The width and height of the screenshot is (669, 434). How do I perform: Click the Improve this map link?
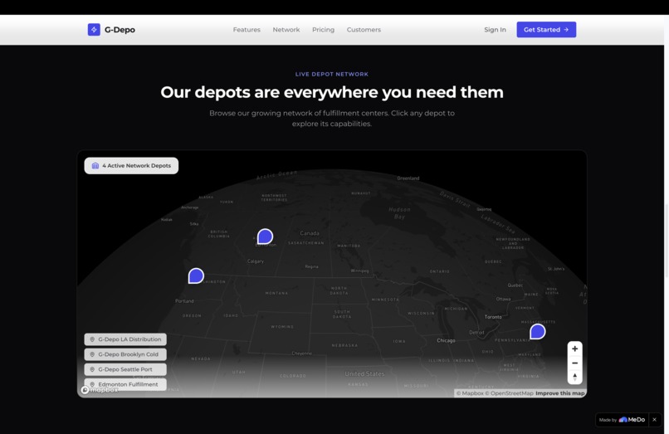point(559,393)
